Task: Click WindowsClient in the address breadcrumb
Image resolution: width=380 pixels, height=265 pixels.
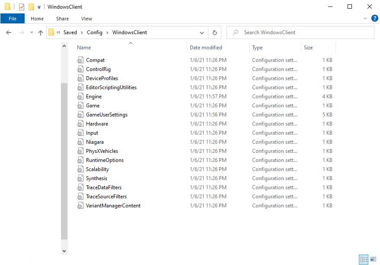Action: tap(129, 32)
